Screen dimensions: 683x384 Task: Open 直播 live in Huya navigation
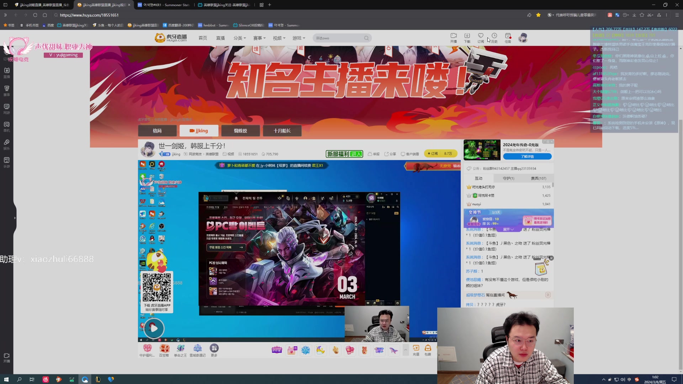click(221, 38)
